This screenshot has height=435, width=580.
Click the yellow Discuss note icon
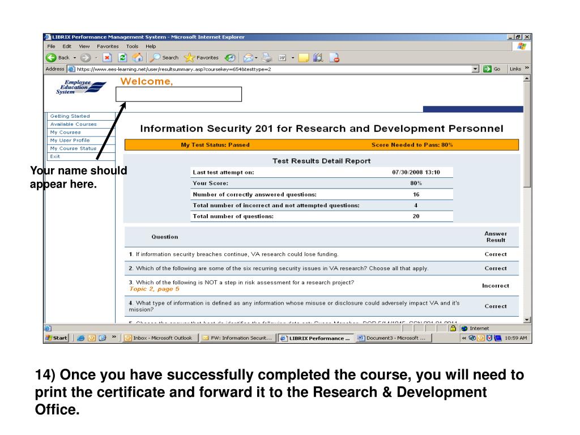tap(304, 58)
